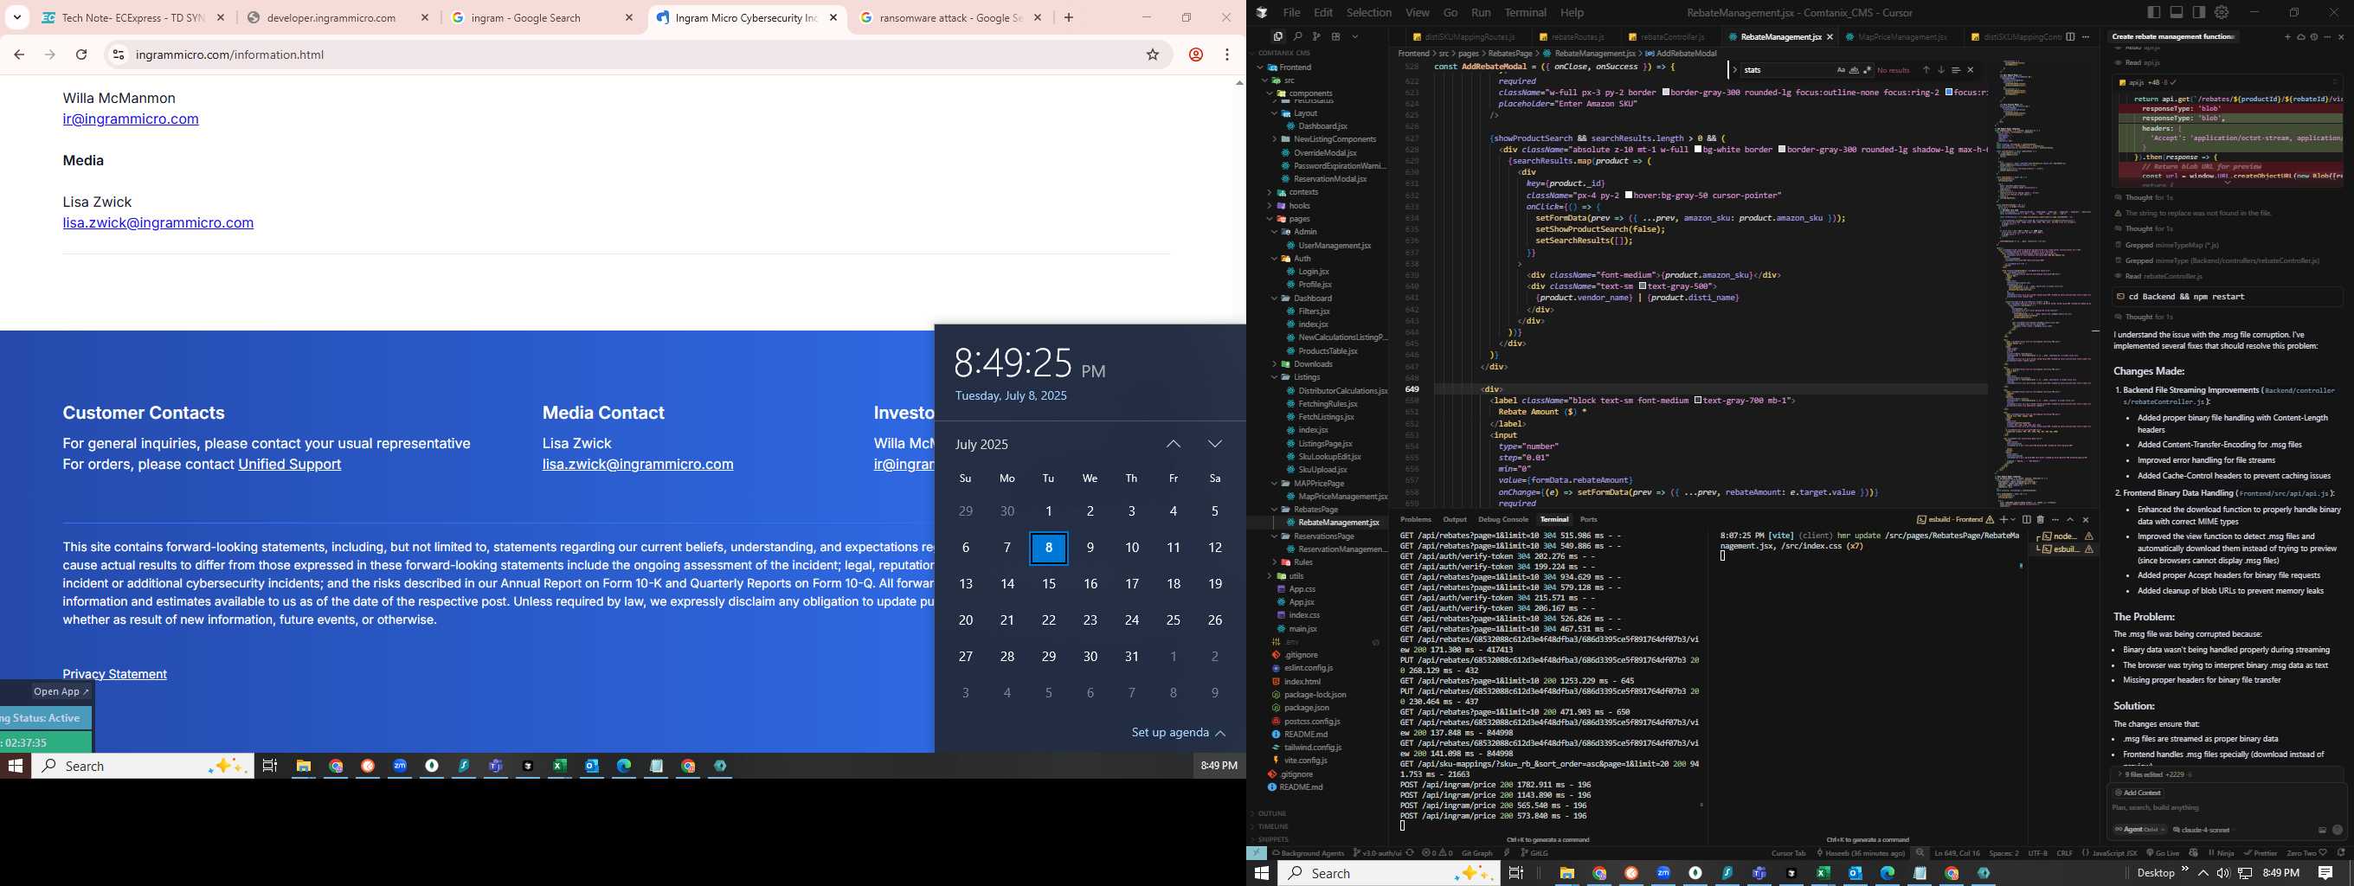Split the terminal pane
This screenshot has height=886, width=2354.
(2026, 520)
